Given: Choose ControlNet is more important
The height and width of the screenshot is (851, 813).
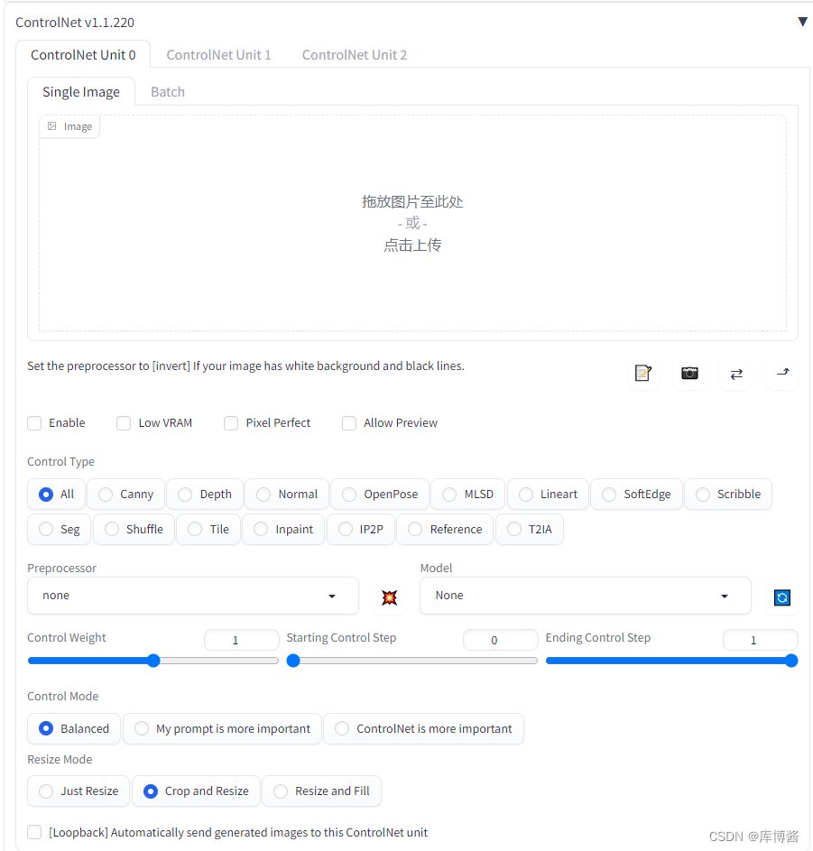Looking at the screenshot, I should (x=423, y=728).
